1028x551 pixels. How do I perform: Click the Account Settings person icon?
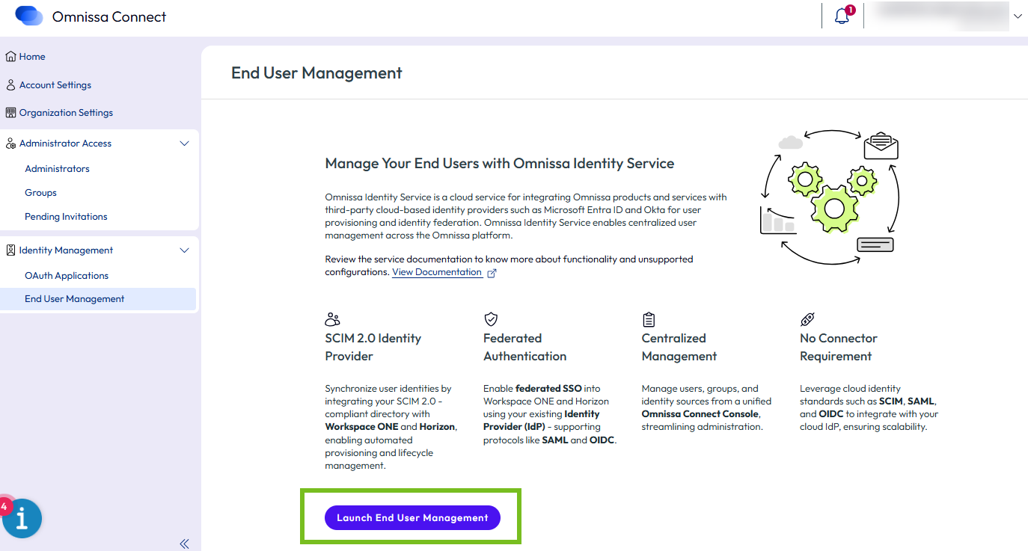point(10,85)
